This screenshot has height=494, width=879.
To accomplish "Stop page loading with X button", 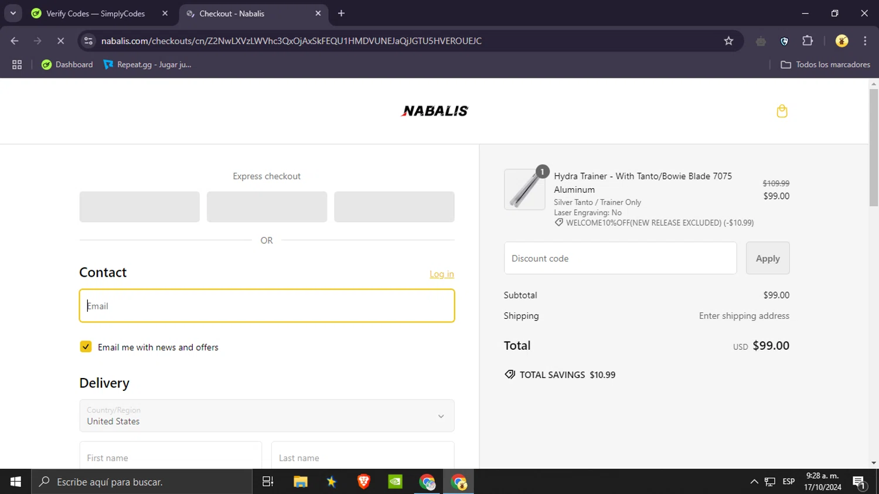I will point(60,41).
